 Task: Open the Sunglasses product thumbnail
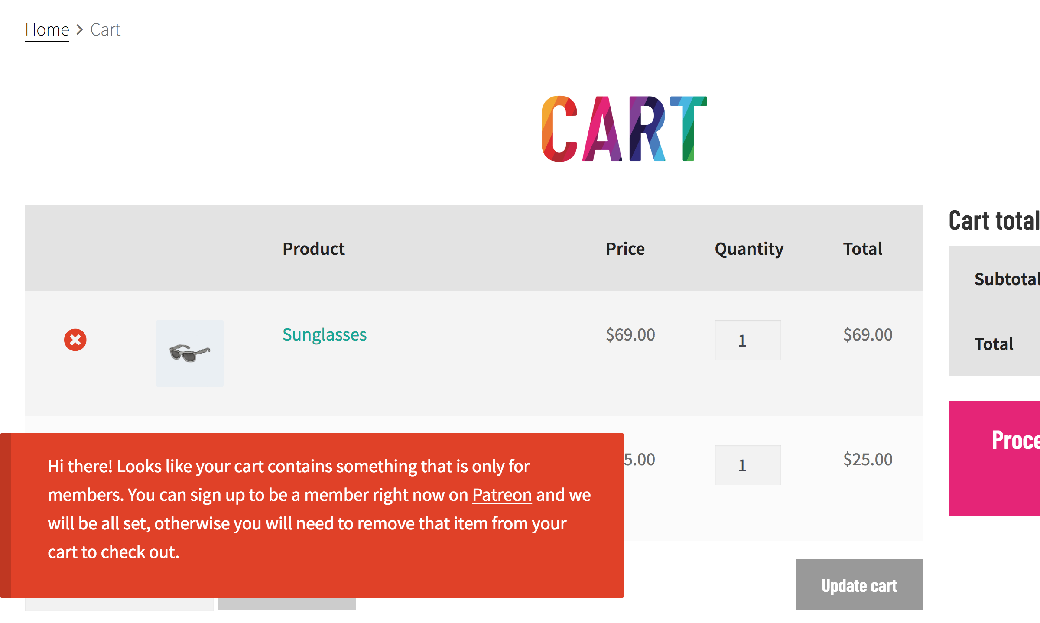tap(190, 354)
